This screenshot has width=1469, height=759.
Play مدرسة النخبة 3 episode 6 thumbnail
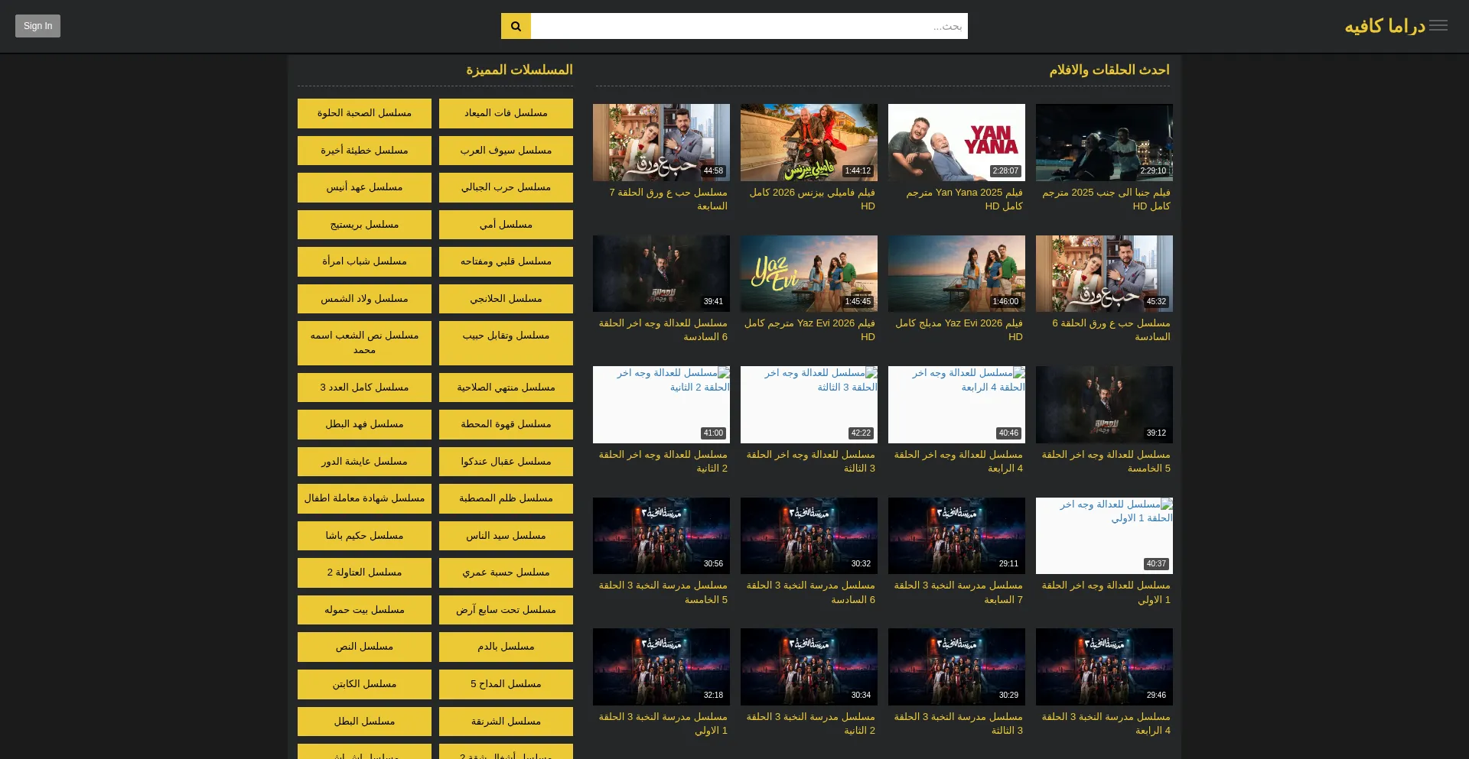tap(809, 536)
